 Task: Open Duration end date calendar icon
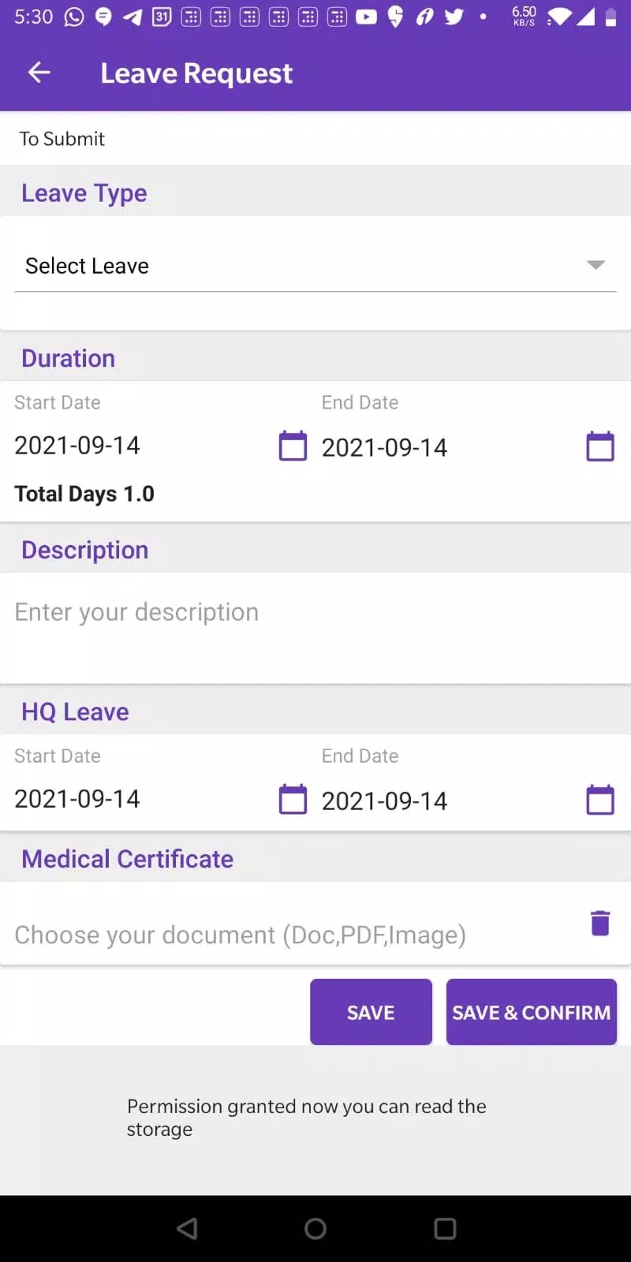[600, 446]
